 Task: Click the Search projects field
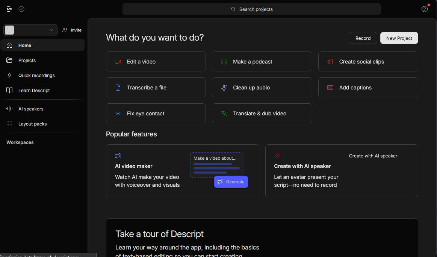[252, 9]
